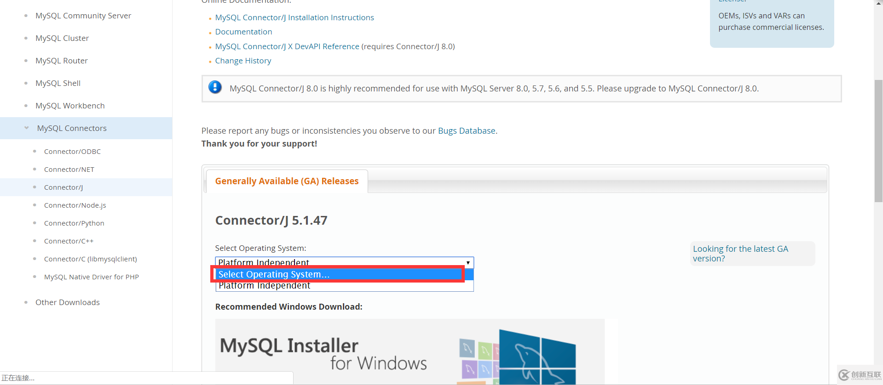Click 'Recommended Windows Download:' label
The height and width of the screenshot is (385, 883).
tap(289, 307)
